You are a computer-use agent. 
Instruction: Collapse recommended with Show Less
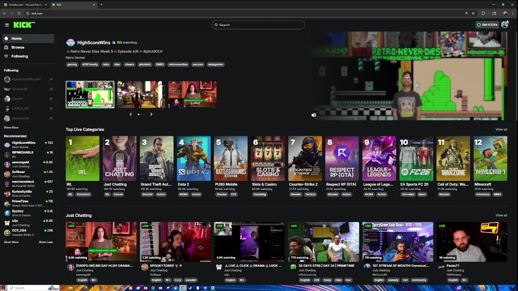tap(46, 242)
